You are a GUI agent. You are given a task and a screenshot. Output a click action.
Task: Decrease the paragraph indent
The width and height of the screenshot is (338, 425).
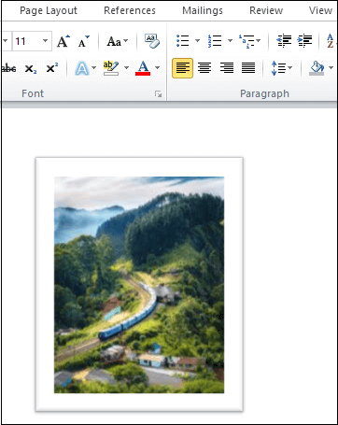[284, 41]
